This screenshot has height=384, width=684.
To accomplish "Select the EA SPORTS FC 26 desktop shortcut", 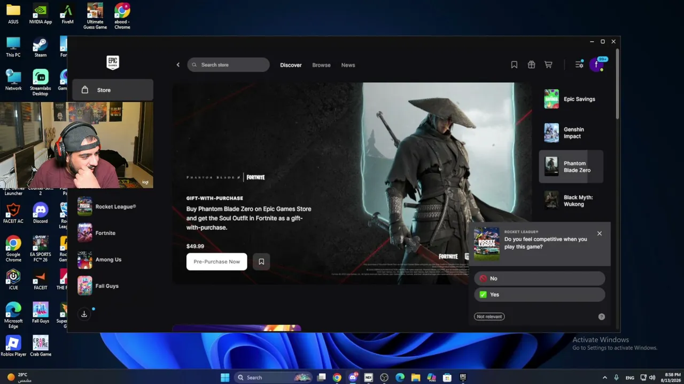I will click(x=41, y=249).
